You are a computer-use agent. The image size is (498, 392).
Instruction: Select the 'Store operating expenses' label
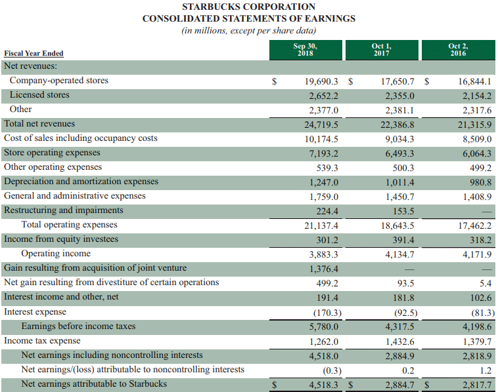[x=52, y=153]
